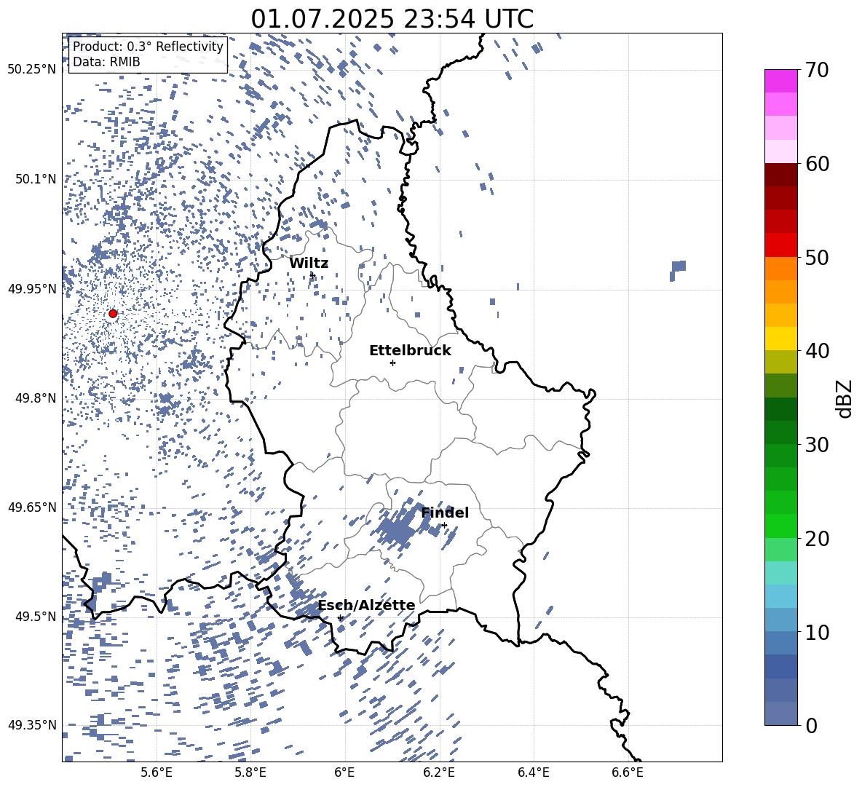Click the colorbar tick label 10
Image resolution: width=862 pixels, height=787 pixels.
(817, 632)
